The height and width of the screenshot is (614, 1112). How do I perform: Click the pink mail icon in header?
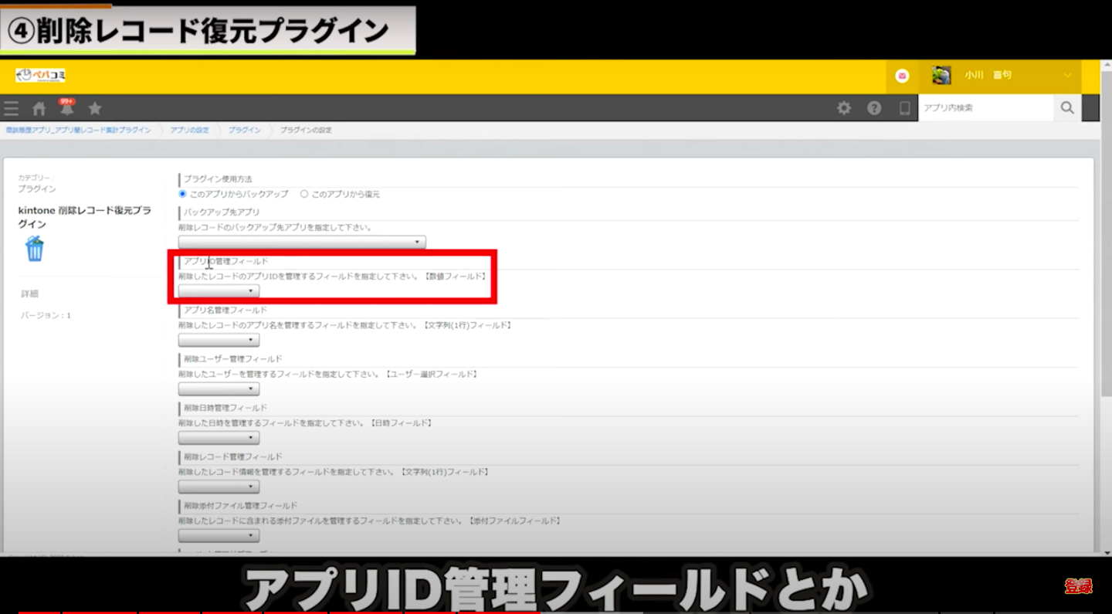point(902,76)
